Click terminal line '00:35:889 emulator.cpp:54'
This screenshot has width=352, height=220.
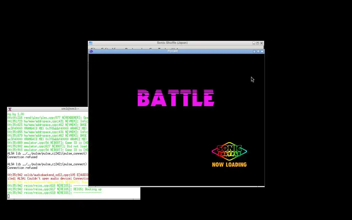tap(48, 143)
